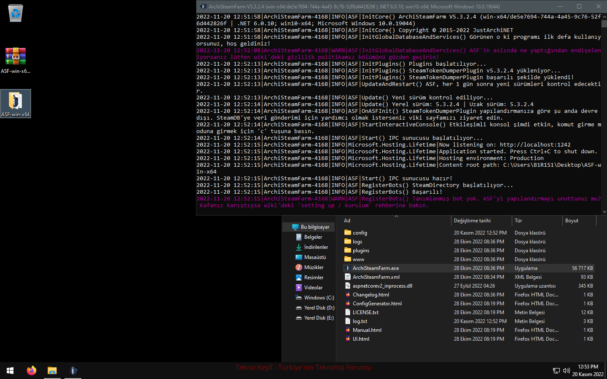This screenshot has height=379, width=607.
Task: Select the file name ConfigGenerator.html
Action: [x=377, y=304]
